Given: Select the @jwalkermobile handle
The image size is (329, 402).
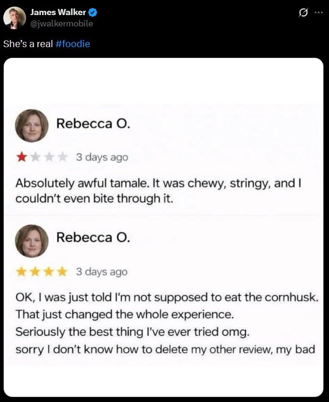Looking at the screenshot, I should tap(61, 24).
